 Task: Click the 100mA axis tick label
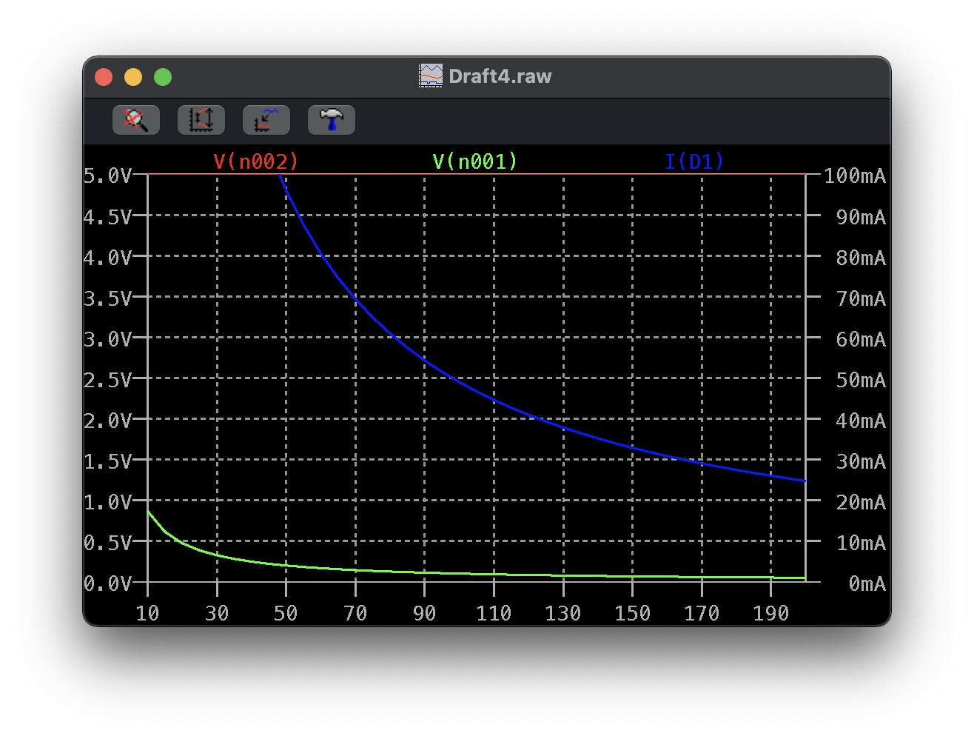click(855, 176)
